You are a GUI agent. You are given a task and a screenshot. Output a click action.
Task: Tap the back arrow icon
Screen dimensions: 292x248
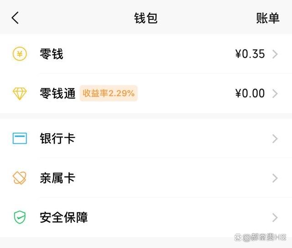click(x=16, y=18)
